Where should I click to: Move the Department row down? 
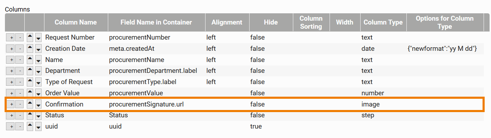click(x=38, y=71)
